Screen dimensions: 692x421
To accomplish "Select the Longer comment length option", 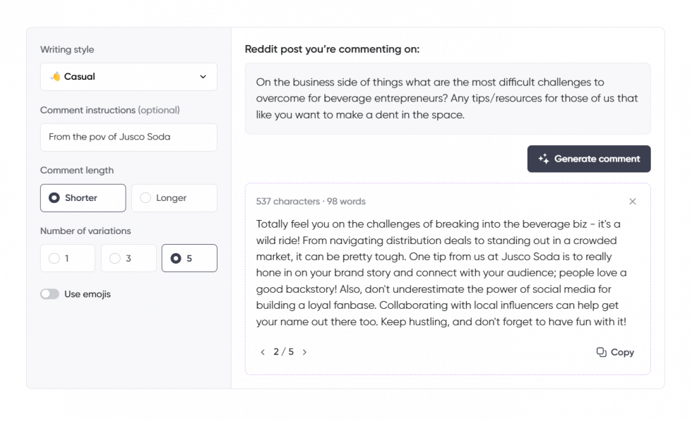I will 174,197.
